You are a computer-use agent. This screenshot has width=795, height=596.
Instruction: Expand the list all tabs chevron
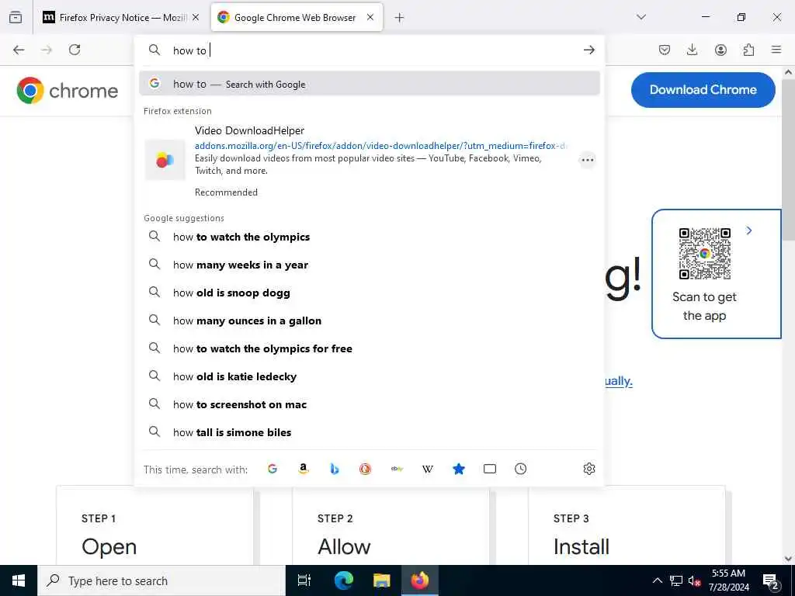(x=641, y=17)
